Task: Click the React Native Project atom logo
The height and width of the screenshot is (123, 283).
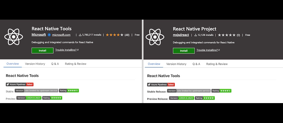Action: pyautogui.click(x=155, y=37)
